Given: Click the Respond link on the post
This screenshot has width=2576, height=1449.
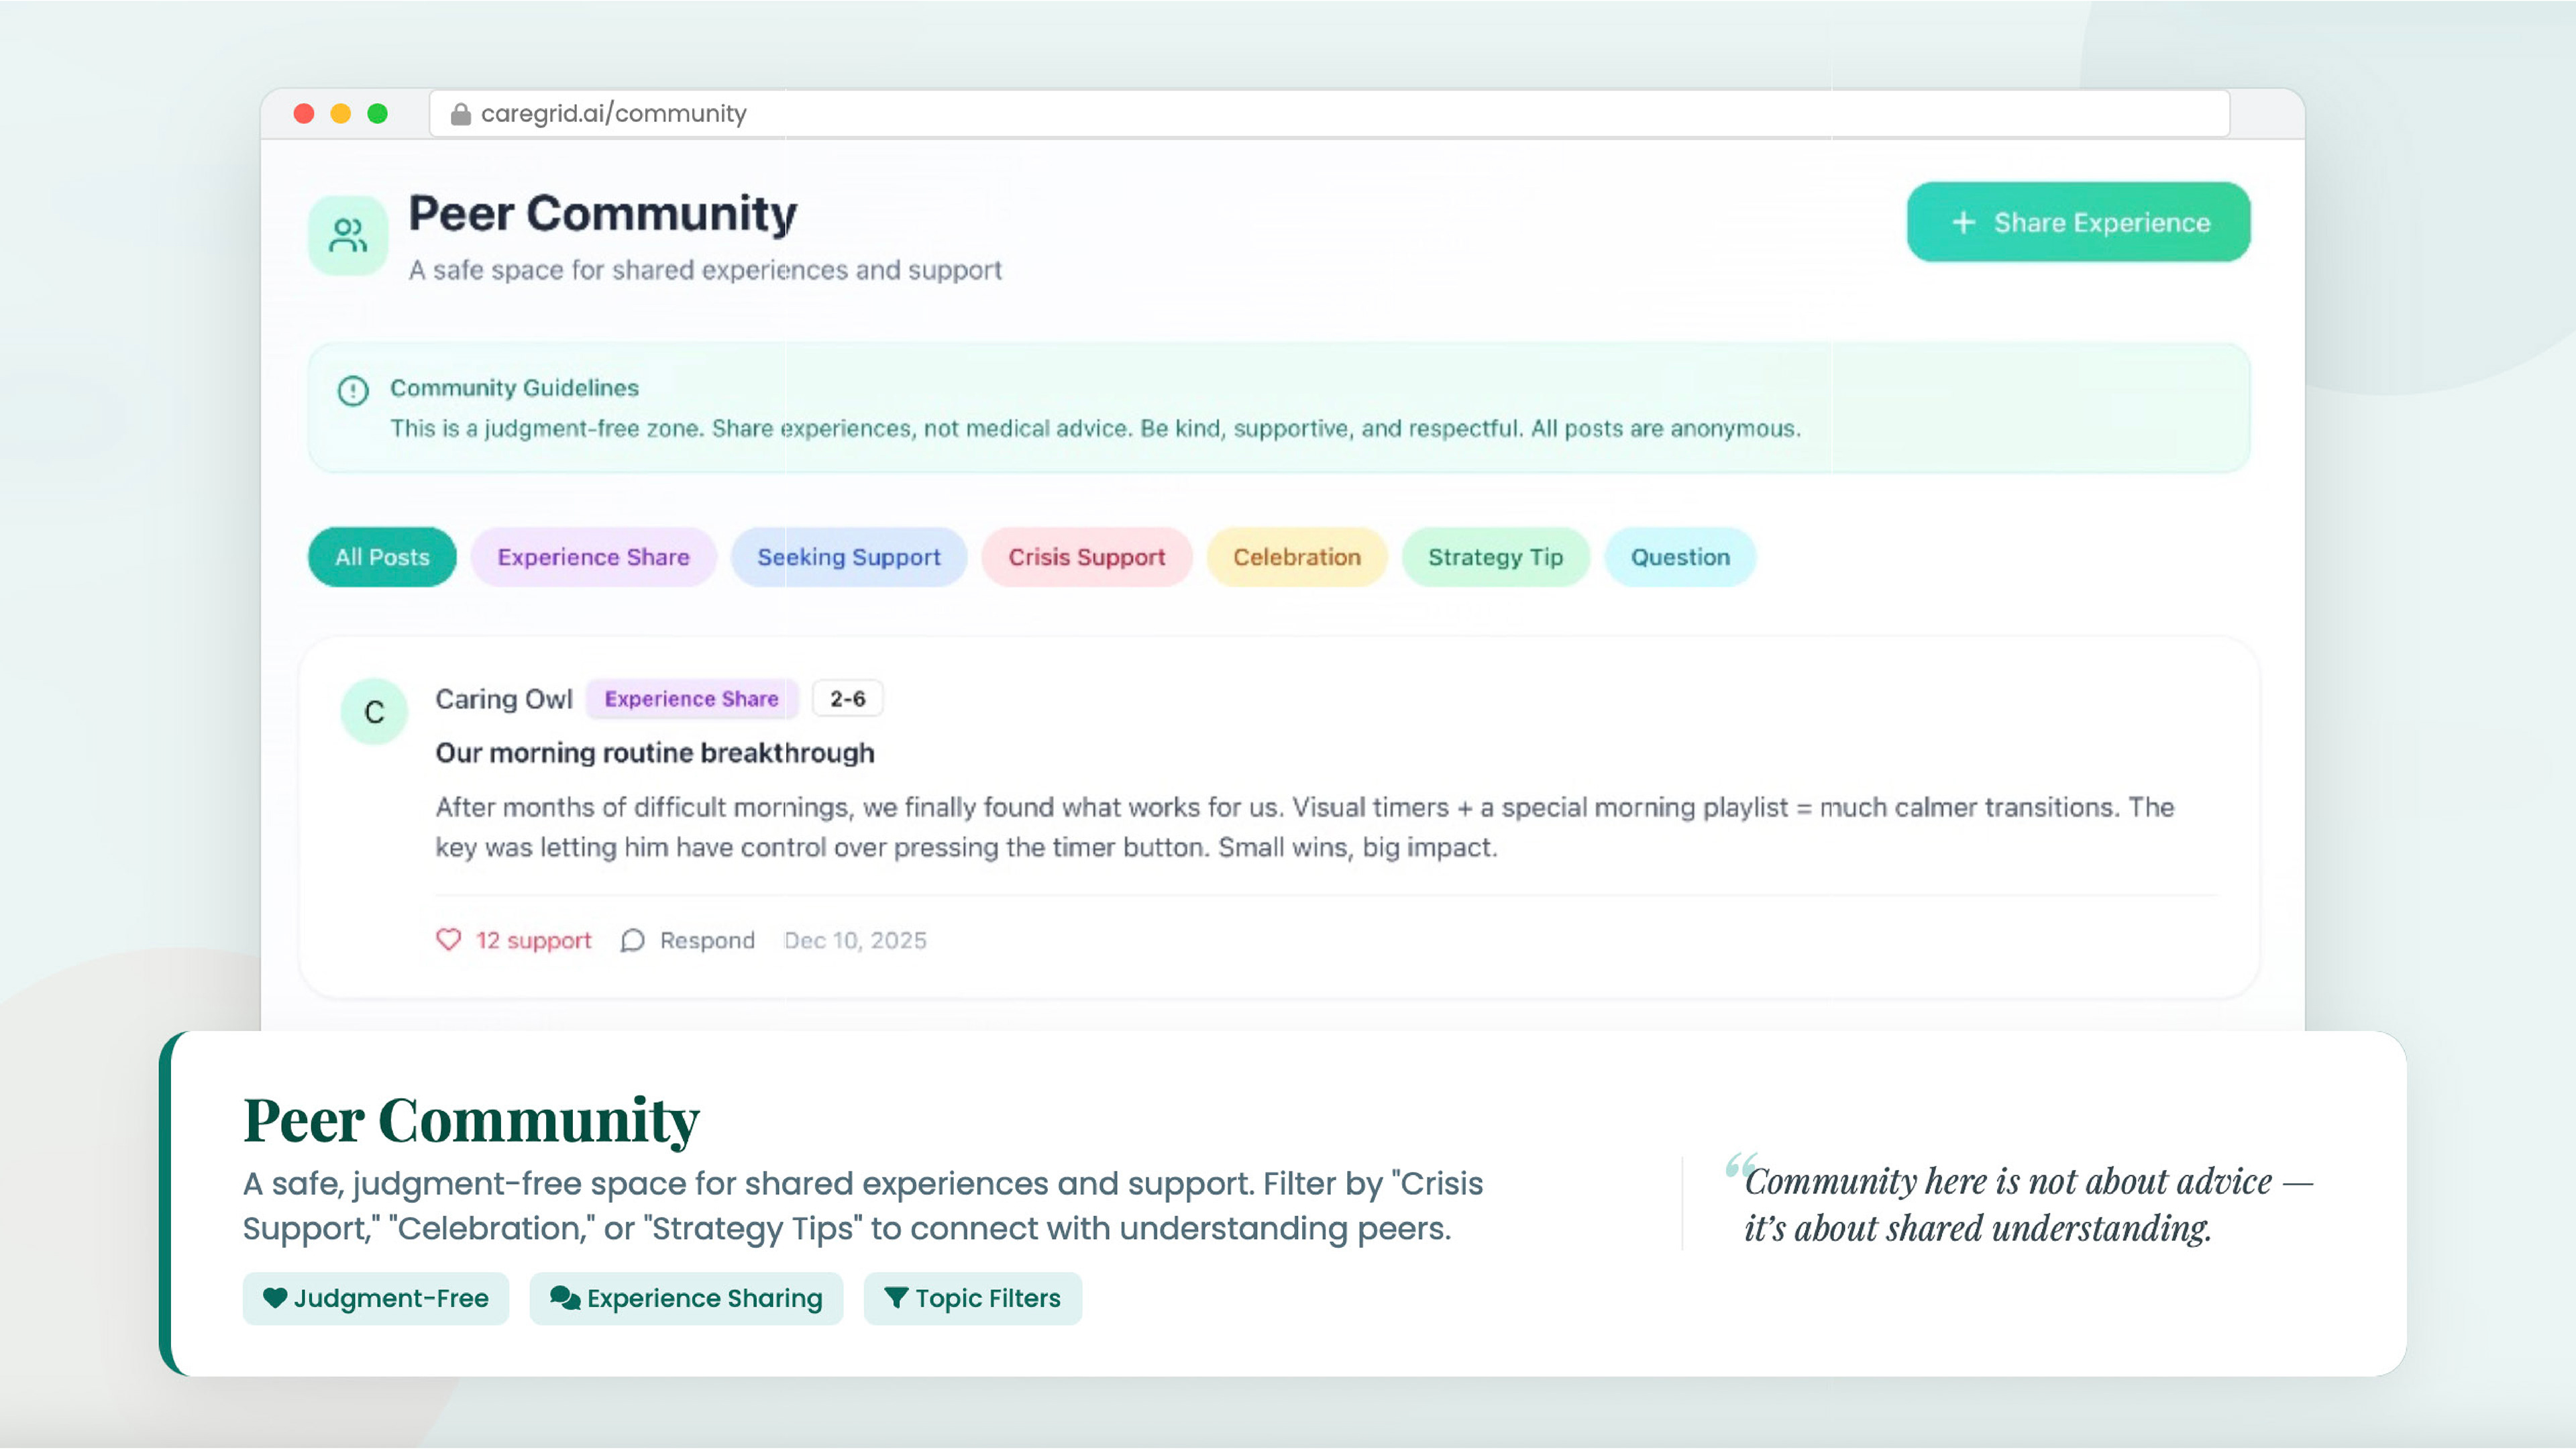Looking at the screenshot, I should pyautogui.click(x=706, y=941).
